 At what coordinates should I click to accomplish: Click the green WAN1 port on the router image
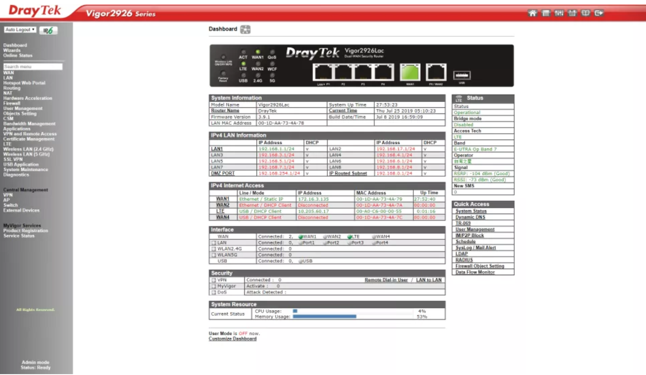tap(410, 72)
